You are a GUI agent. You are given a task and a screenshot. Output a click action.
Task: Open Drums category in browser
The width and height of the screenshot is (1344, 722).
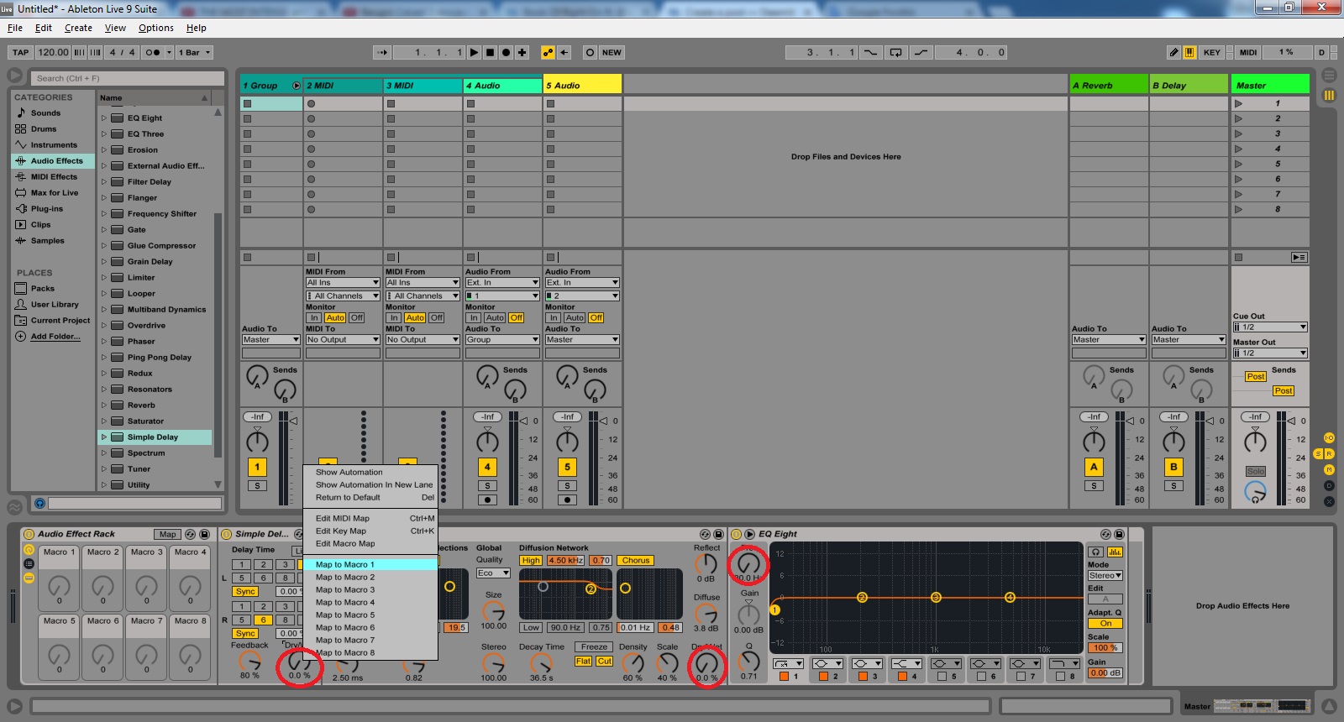[x=44, y=129]
